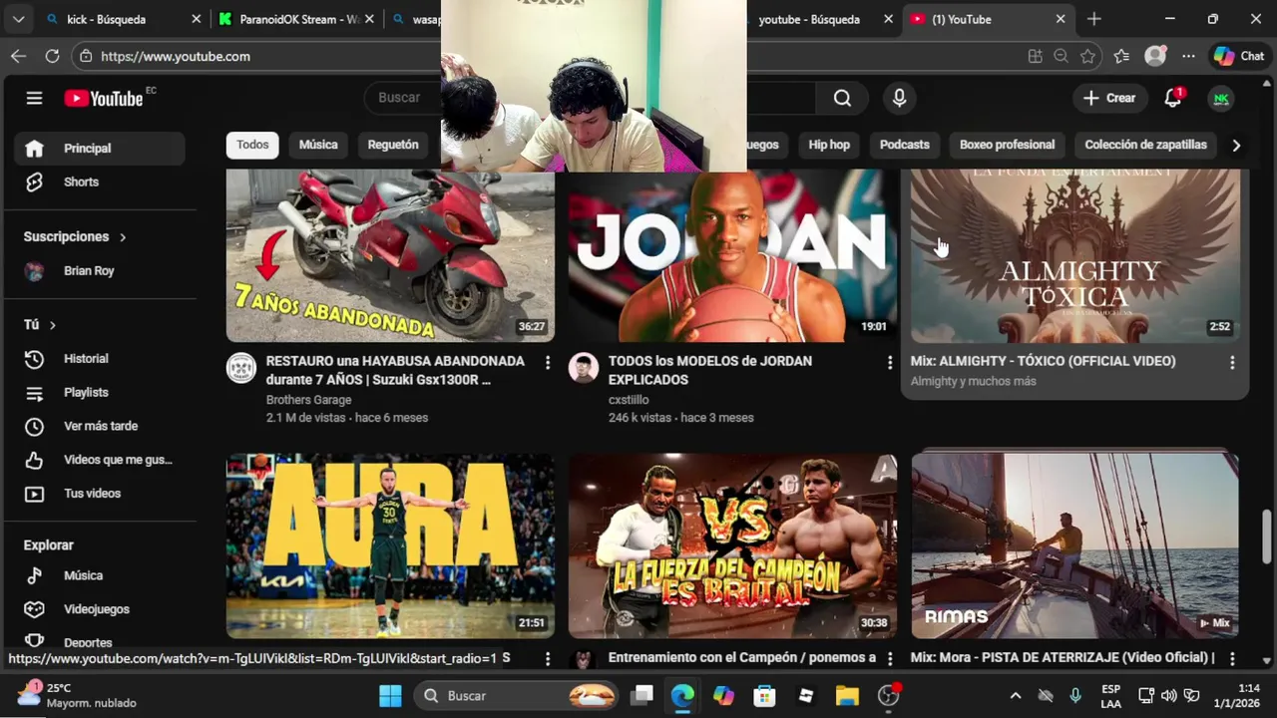Open options for Hayabusa video
Viewport: 1277px width, 718px height.
pyautogui.click(x=547, y=363)
